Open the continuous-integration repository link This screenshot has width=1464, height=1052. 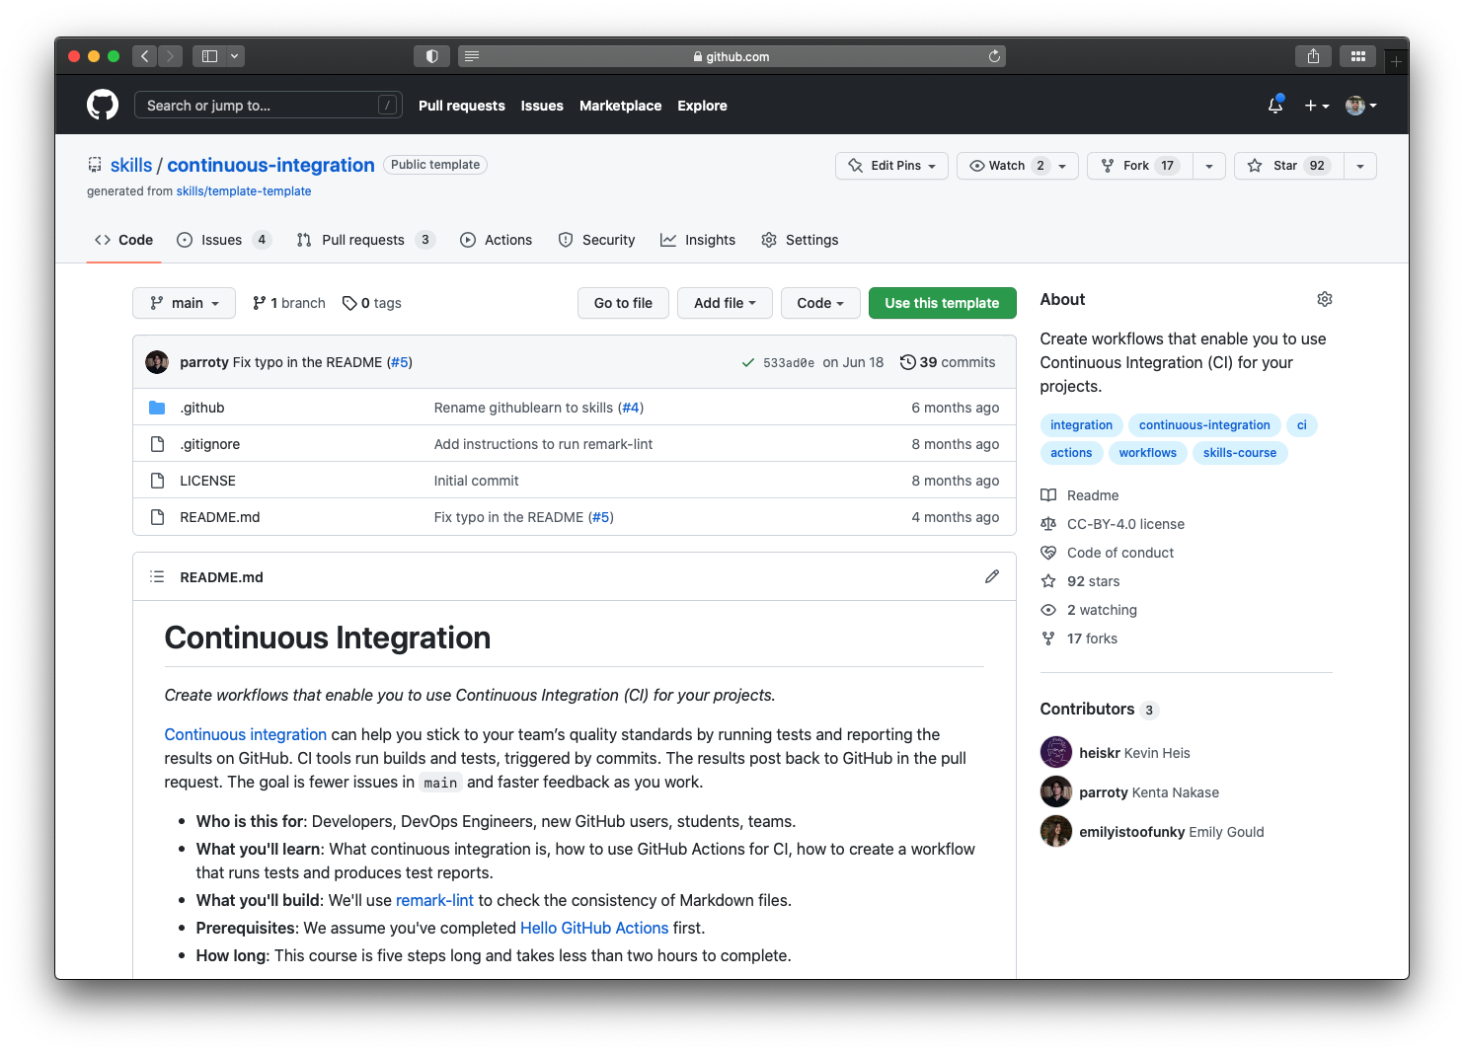click(x=270, y=165)
